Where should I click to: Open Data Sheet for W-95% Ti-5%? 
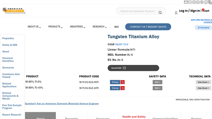[203, 82]
